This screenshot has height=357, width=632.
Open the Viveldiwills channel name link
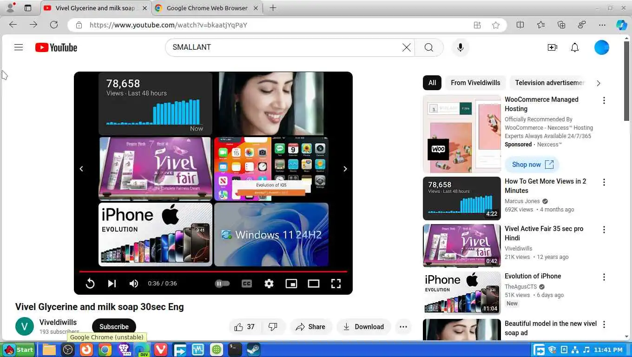[58, 322]
